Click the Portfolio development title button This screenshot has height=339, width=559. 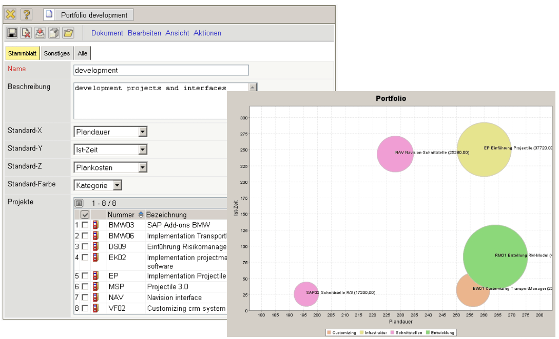pos(94,15)
